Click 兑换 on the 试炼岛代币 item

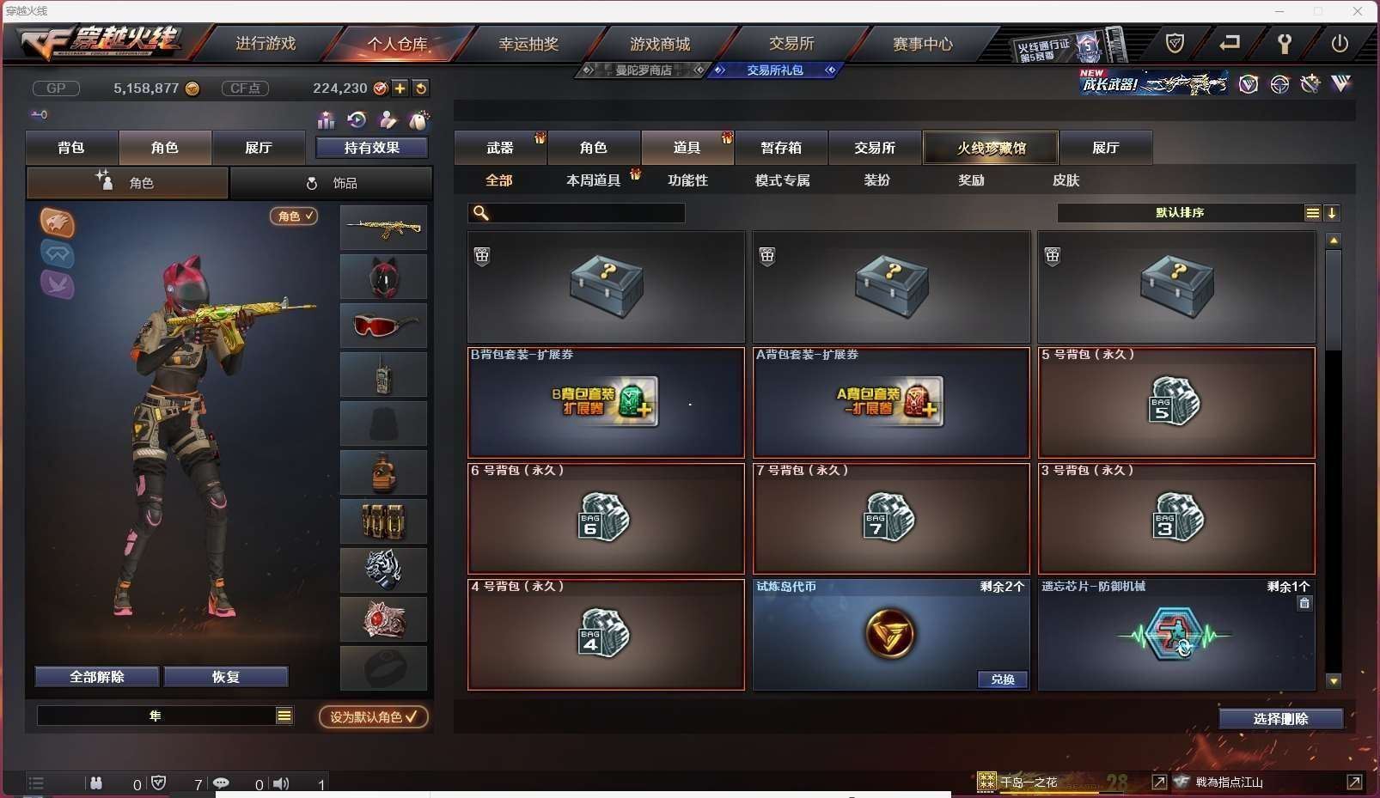pyautogui.click(x=1003, y=679)
